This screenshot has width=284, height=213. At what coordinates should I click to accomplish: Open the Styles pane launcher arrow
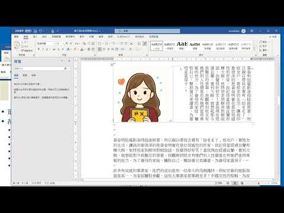click(x=256, y=55)
